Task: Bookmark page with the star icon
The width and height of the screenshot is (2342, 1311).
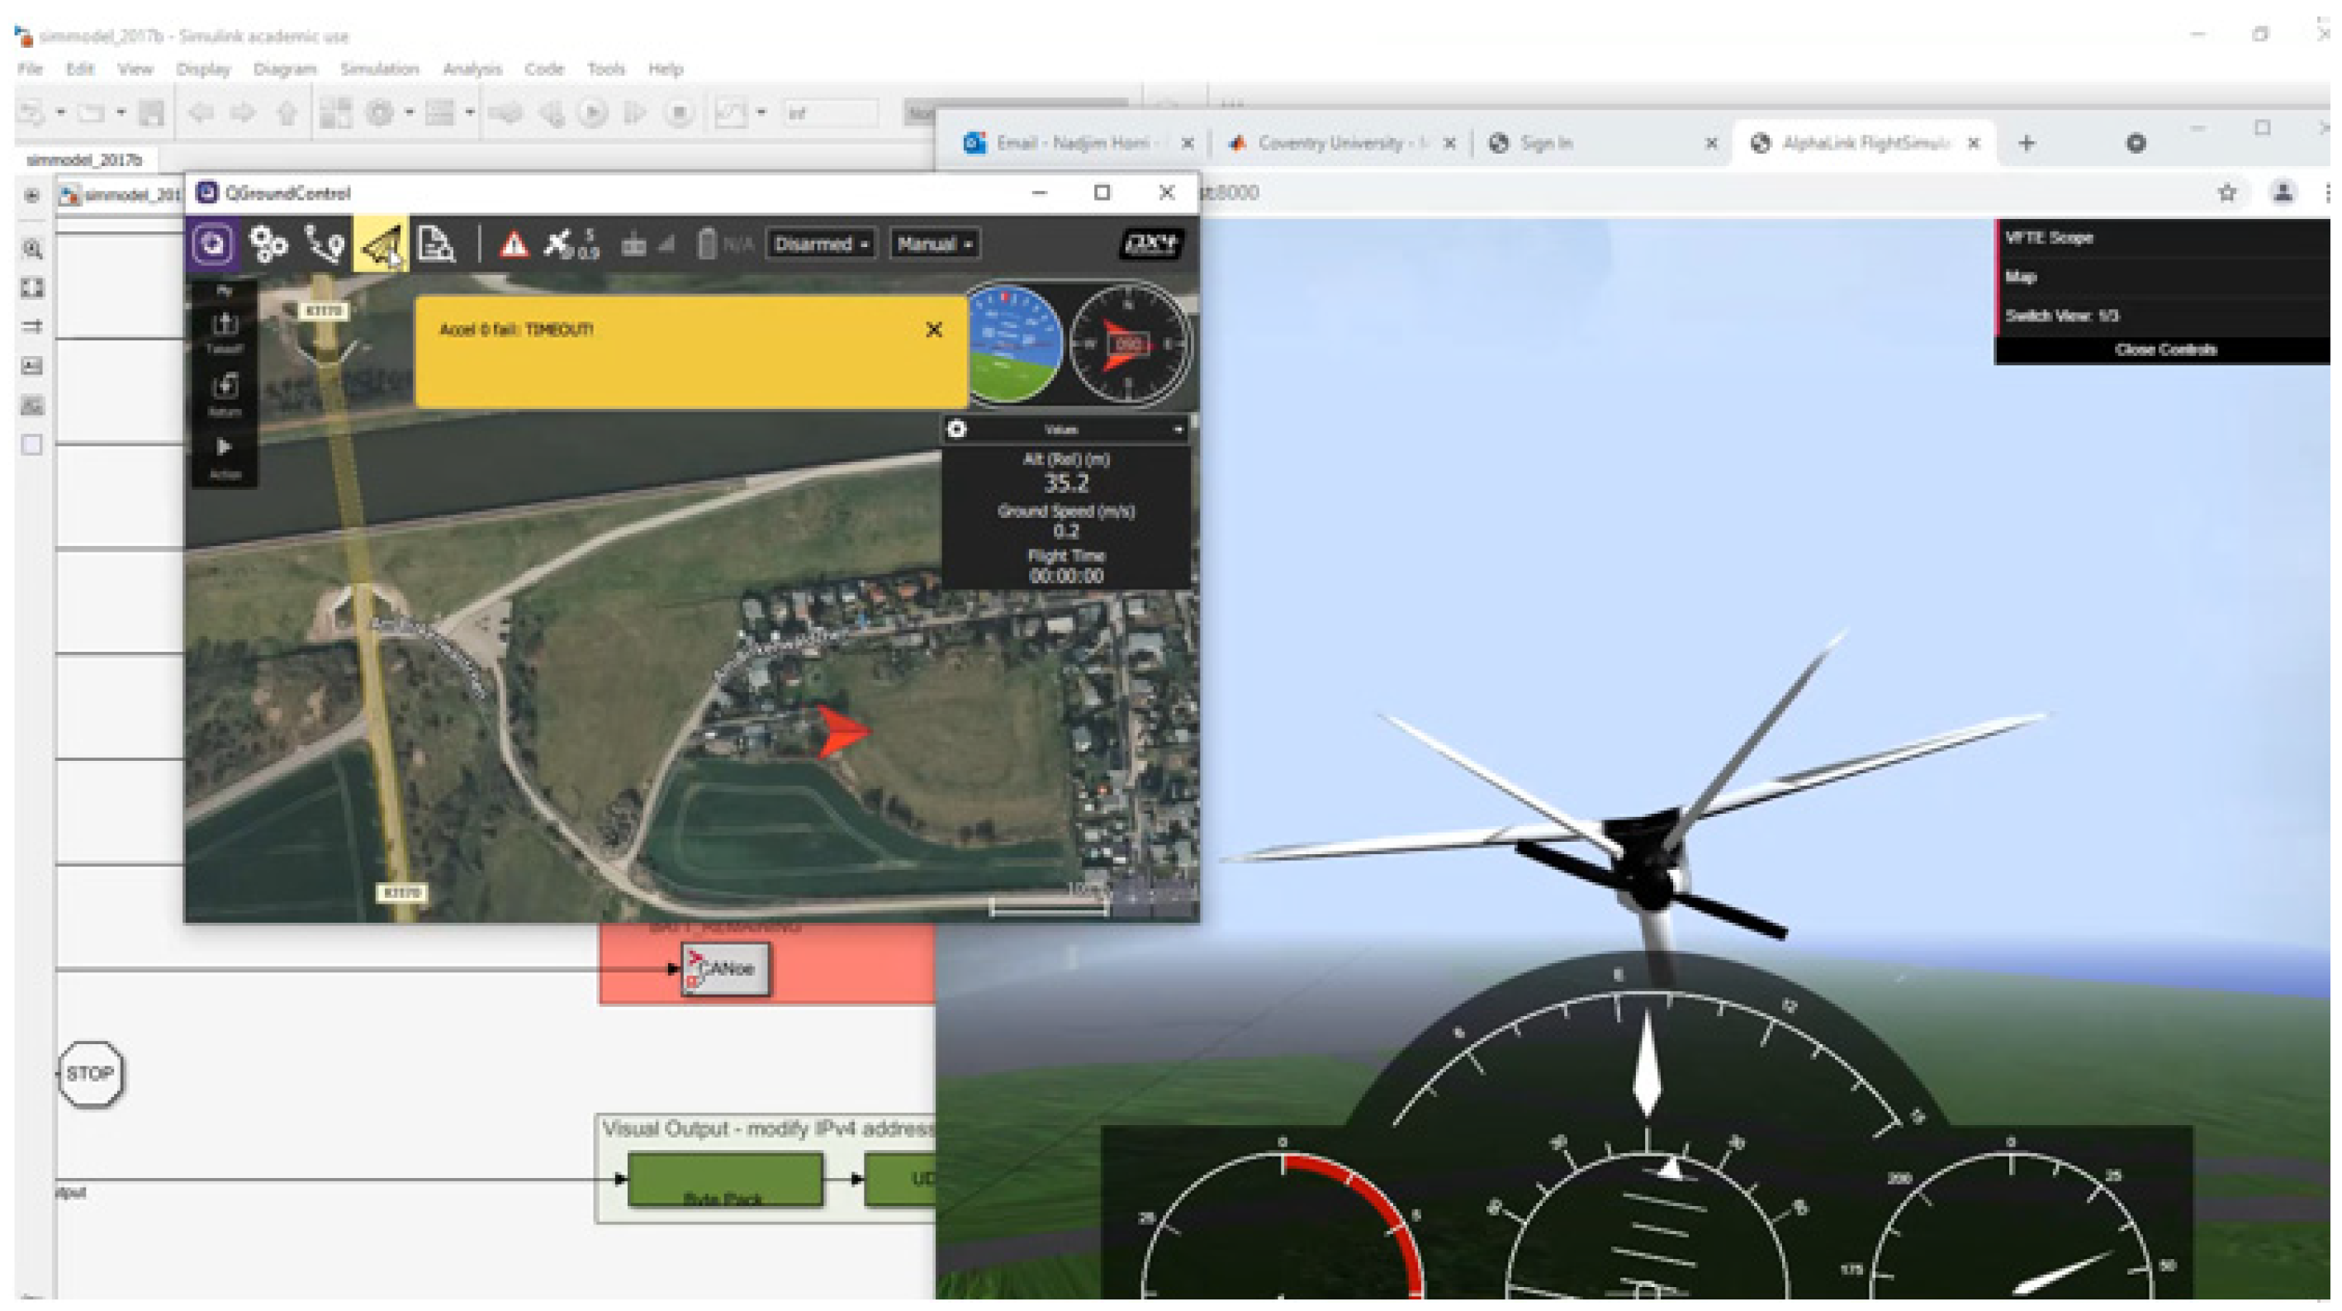Action: coord(2226,192)
